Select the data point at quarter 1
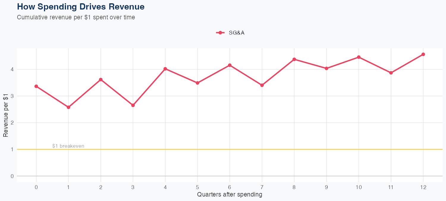This screenshot has width=446, height=201. click(68, 107)
